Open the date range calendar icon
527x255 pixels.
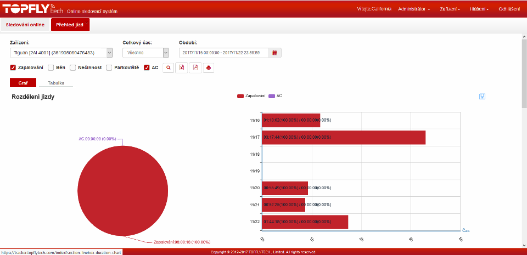pyautogui.click(x=274, y=53)
